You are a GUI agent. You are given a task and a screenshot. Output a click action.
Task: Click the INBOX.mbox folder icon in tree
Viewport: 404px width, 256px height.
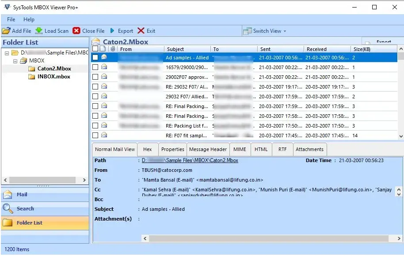coord(32,77)
